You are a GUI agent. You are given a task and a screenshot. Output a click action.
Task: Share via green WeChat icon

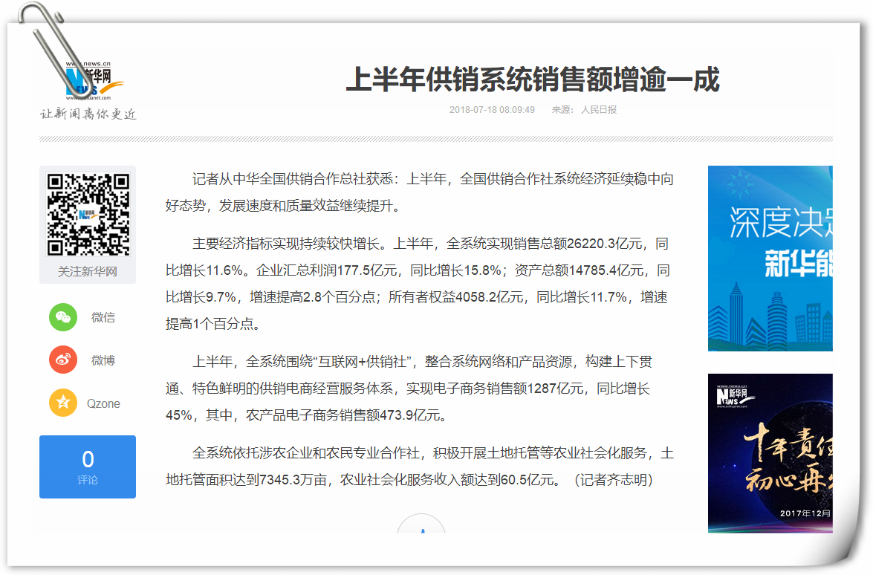pos(63,317)
